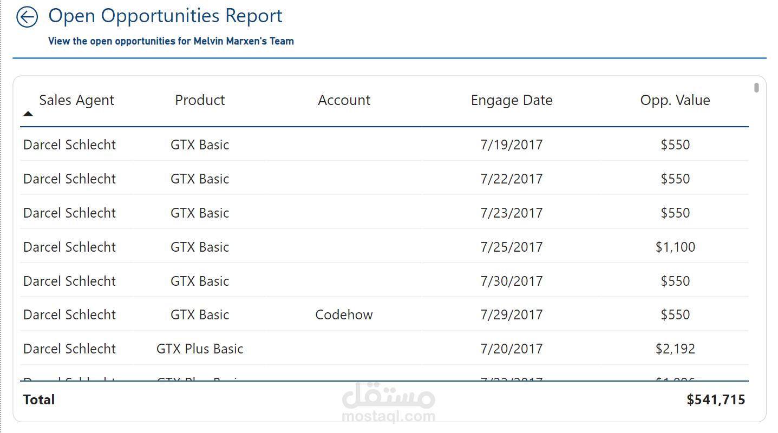
Task: Sort by Sales Agent column header
Action: click(76, 100)
